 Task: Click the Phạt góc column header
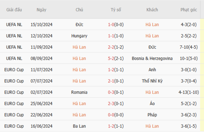coord(189,10)
